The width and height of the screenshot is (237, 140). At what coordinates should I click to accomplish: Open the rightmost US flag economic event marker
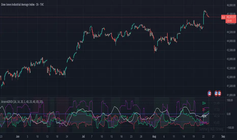219,93
